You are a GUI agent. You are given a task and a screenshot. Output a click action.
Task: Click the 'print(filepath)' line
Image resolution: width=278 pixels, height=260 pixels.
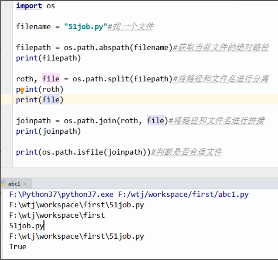tap(48, 58)
